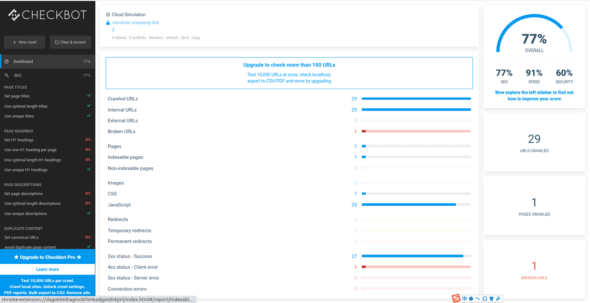
Task: Open the Dashboard sidebar item
Action: 23,61
